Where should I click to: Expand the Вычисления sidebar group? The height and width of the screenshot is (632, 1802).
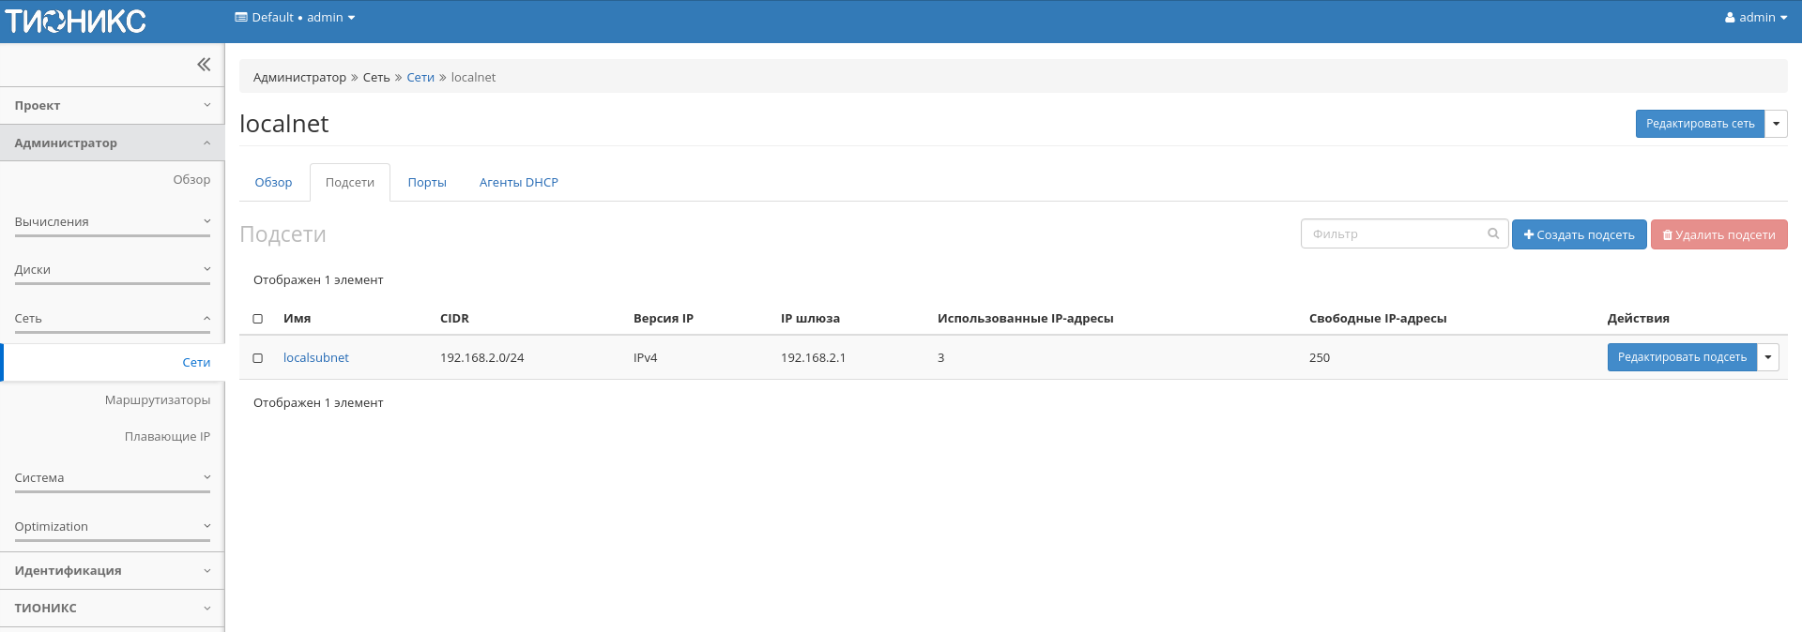(112, 222)
